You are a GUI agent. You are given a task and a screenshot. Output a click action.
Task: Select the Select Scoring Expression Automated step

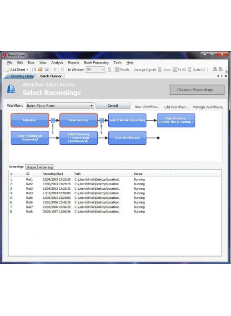coord(79,138)
